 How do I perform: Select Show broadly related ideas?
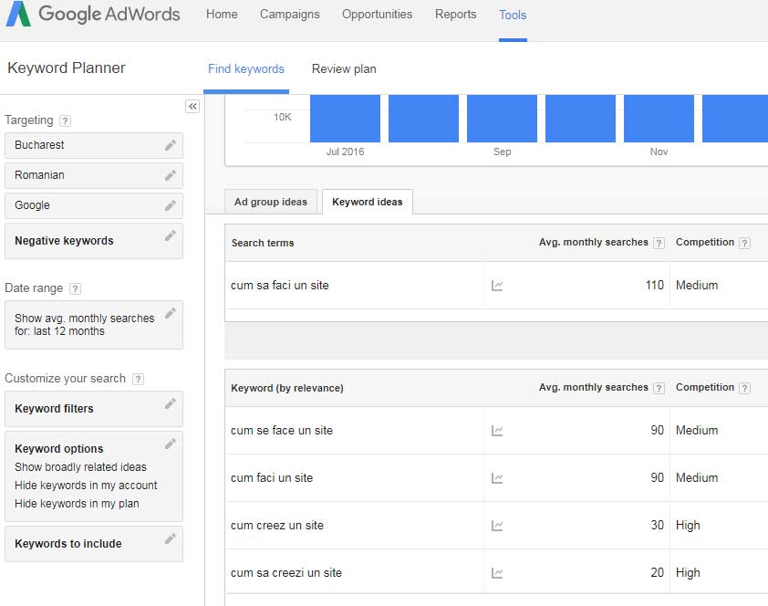point(81,466)
